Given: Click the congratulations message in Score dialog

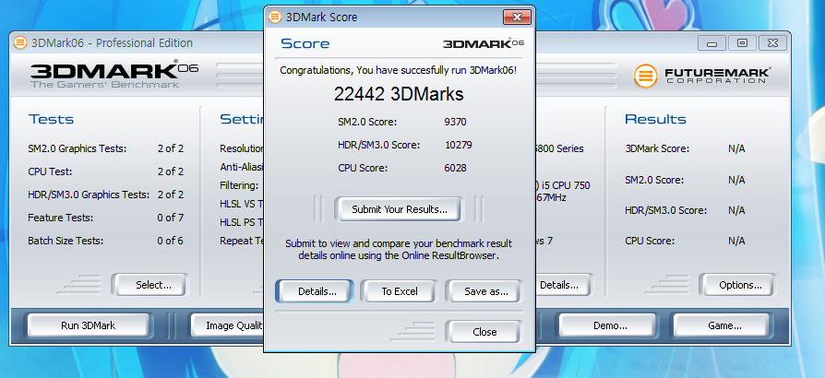Looking at the screenshot, I should pyautogui.click(x=399, y=70).
